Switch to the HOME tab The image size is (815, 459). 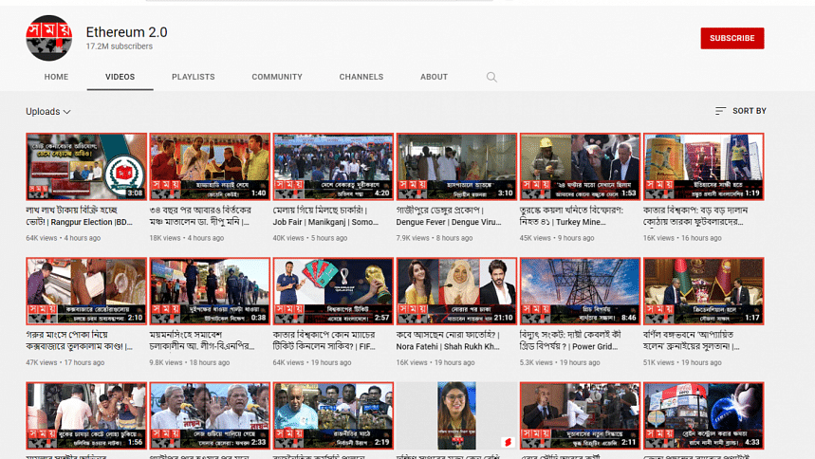[x=56, y=77]
